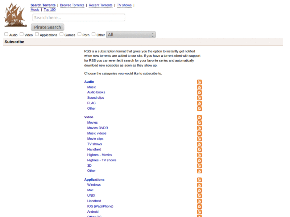Click the RSS icon for Audio category
Screen dimensions: 290x217
199,82
